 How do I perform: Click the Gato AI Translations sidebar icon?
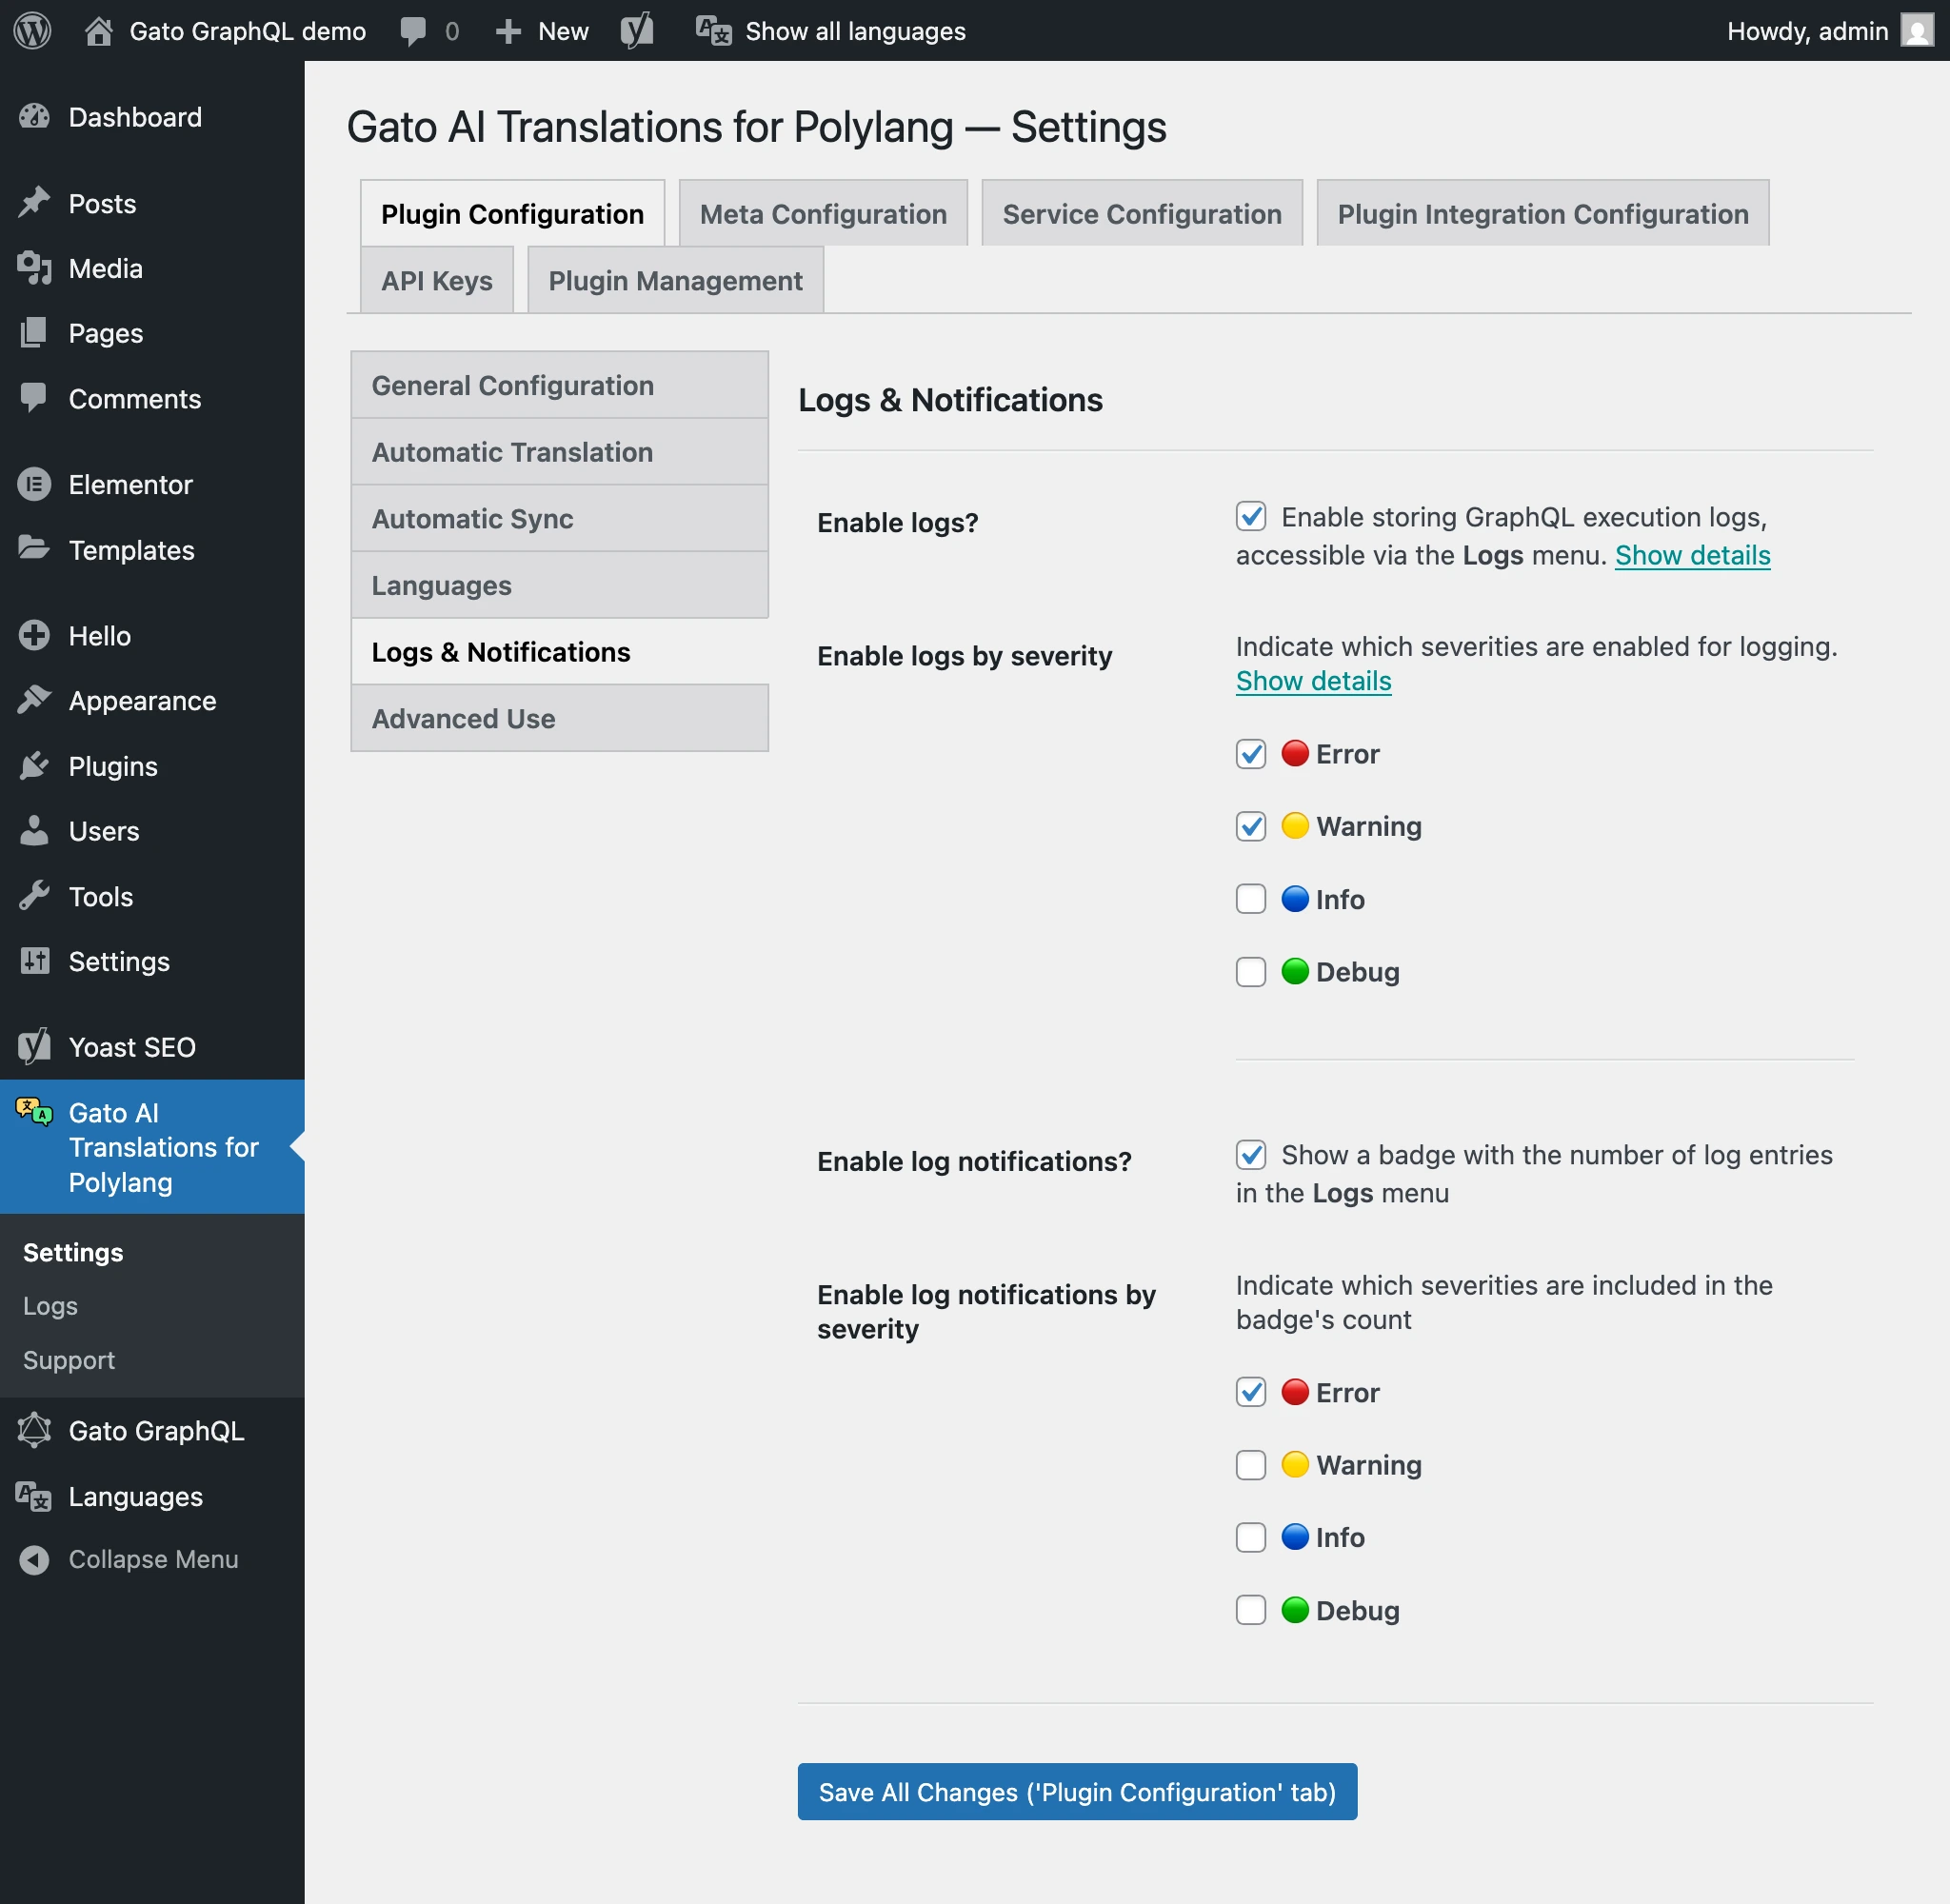(34, 1111)
